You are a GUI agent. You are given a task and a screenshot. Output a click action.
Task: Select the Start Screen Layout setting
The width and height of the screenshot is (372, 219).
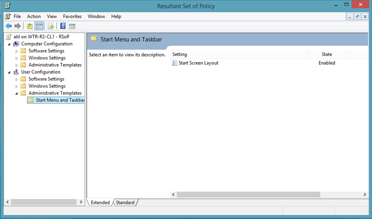click(199, 63)
